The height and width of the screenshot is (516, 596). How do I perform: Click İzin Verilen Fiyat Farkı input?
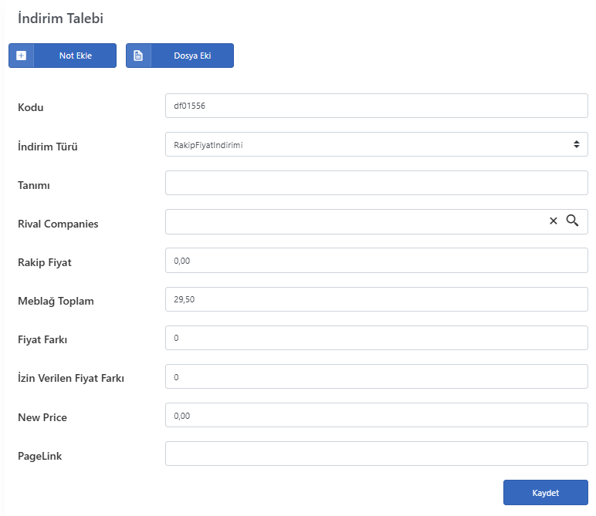pyautogui.click(x=377, y=376)
